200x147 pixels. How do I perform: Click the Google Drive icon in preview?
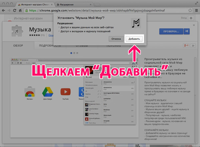click(48, 92)
